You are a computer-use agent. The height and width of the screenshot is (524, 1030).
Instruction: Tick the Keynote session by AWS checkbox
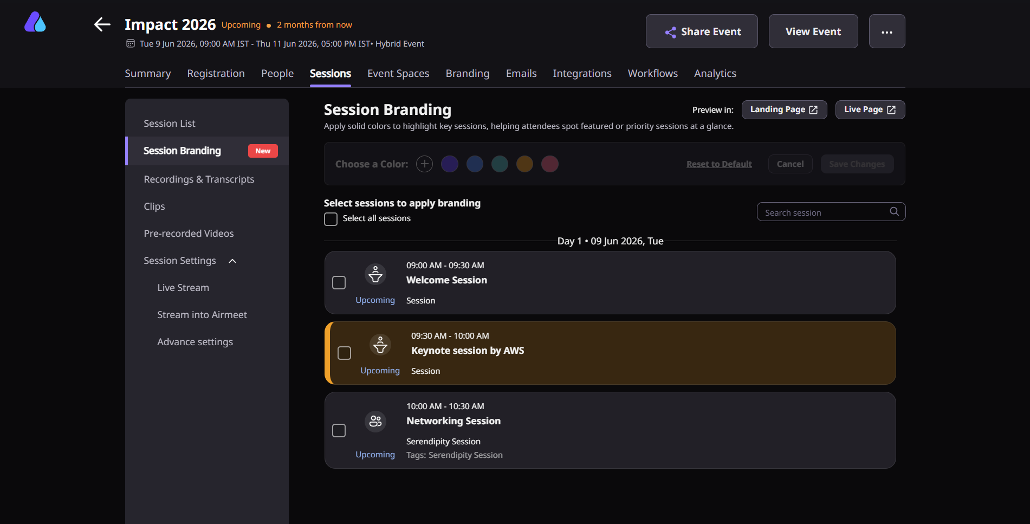pyautogui.click(x=344, y=353)
